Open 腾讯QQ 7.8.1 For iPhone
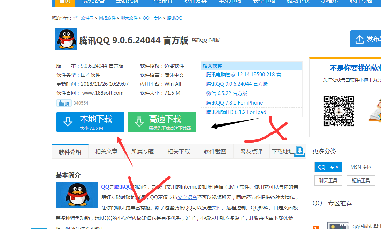Viewport: 381px width, 229px height. click(235, 103)
